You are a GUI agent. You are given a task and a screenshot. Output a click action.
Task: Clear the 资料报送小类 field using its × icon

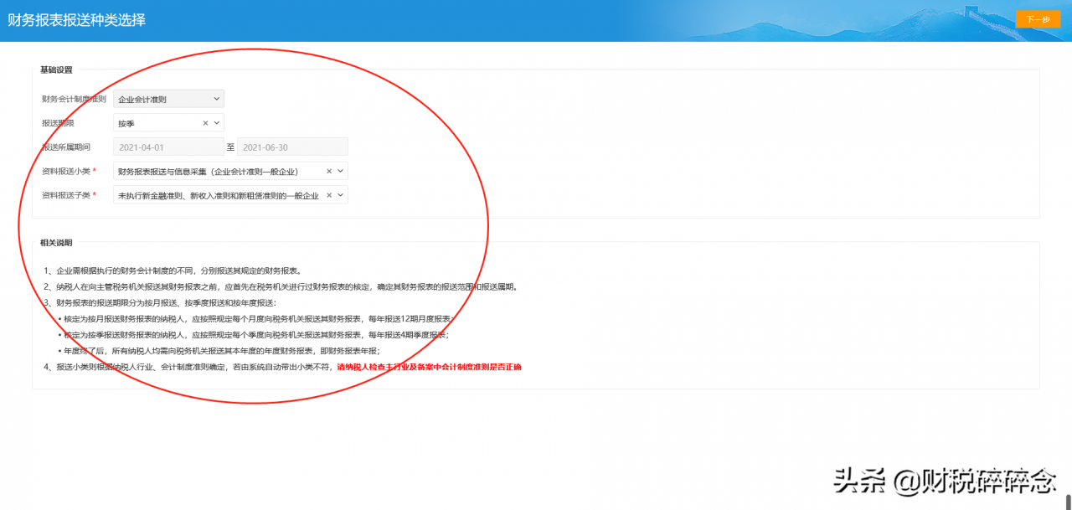tap(327, 170)
